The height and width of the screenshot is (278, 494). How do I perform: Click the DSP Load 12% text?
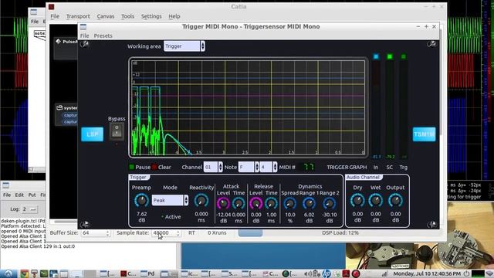(340, 233)
